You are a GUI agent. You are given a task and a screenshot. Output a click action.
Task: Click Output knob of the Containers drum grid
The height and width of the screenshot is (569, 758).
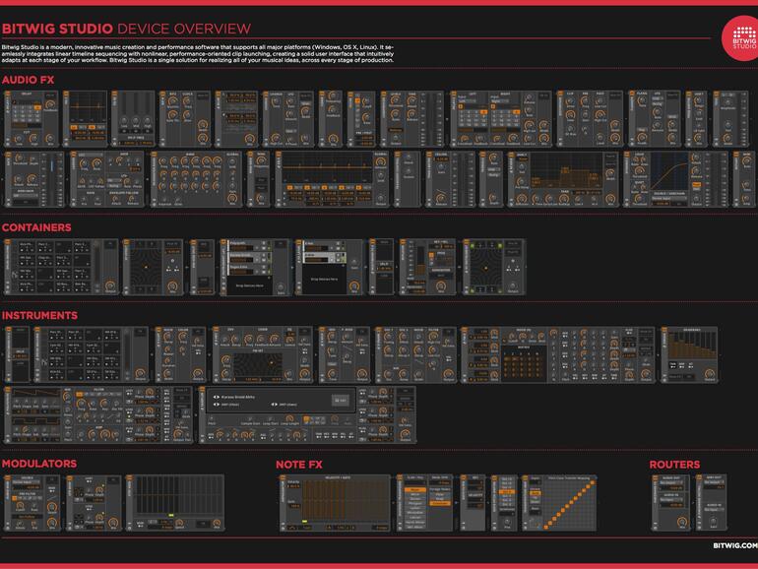point(110,285)
